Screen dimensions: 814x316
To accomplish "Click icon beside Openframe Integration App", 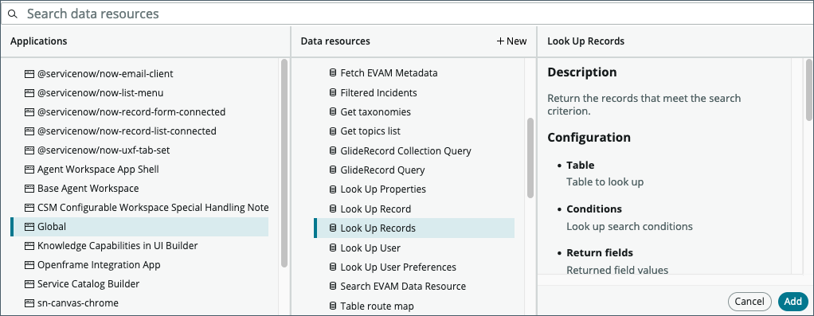I will click(x=29, y=265).
